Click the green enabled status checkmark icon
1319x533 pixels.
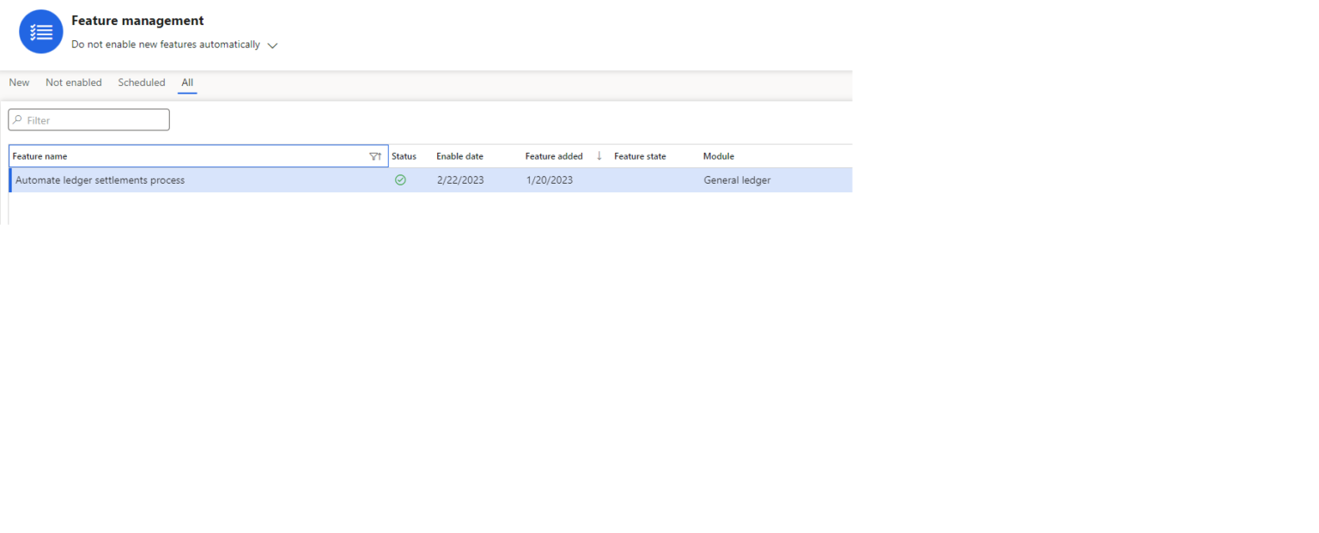(x=400, y=180)
